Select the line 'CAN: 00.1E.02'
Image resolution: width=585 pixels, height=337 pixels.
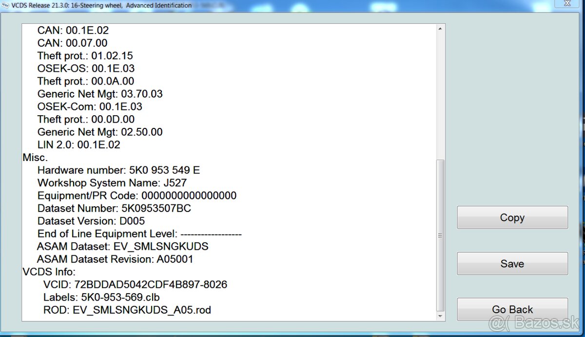(73, 30)
